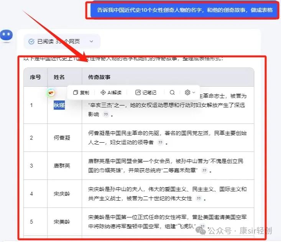Click the chatbot avatar icon
281x242 pixels.
tap(6, 36)
